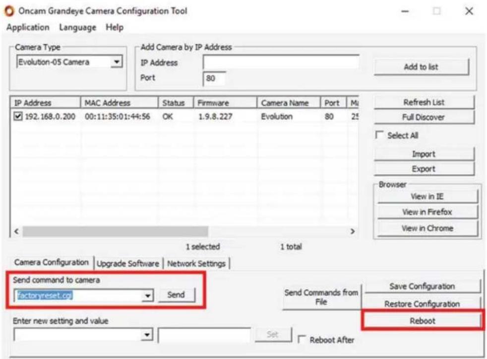Sort by MAC Address column header
487x359 pixels.
119,103
